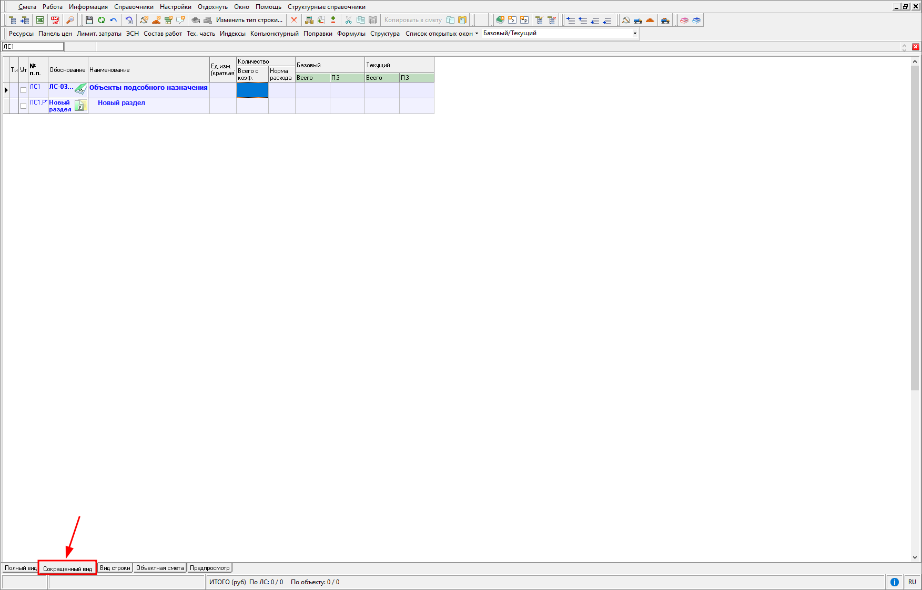Save using the floppy disk icon
Viewport: 922px width, 590px height.
tap(89, 20)
